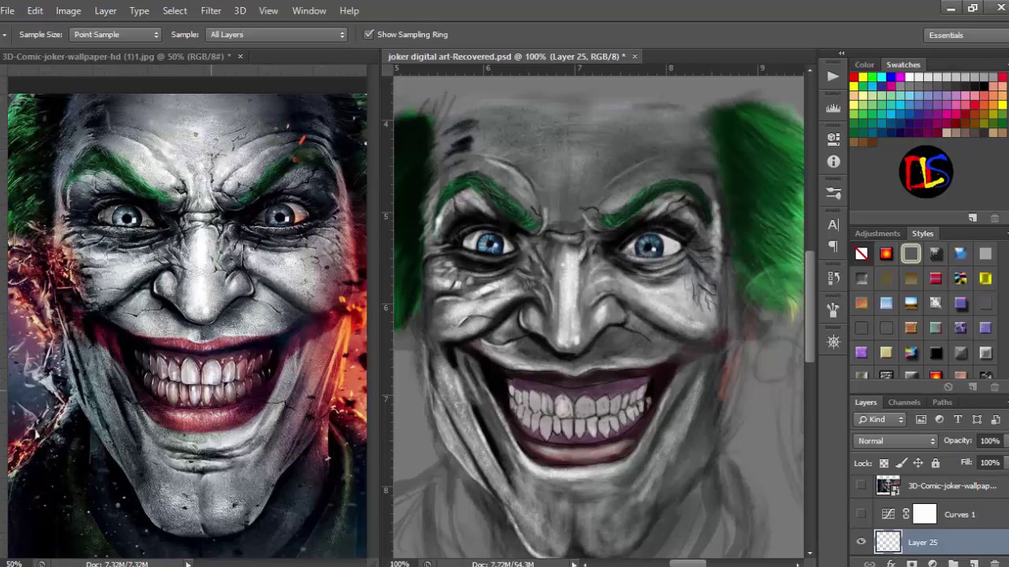The width and height of the screenshot is (1009, 567).
Task: Apply the Default Style (None) swatch
Action: tap(862, 254)
